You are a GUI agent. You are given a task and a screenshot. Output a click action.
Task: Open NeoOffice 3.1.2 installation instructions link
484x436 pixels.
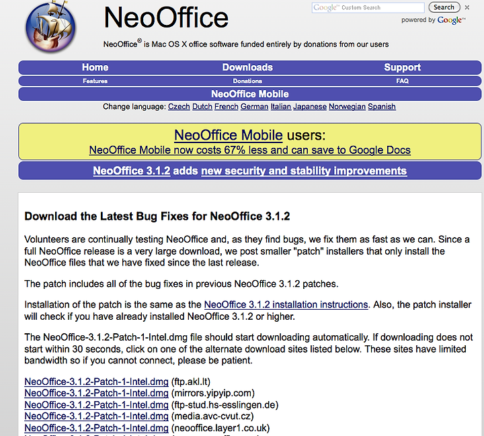pyautogui.click(x=286, y=304)
